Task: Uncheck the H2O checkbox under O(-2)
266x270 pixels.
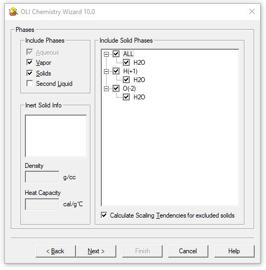Action: (x=127, y=97)
